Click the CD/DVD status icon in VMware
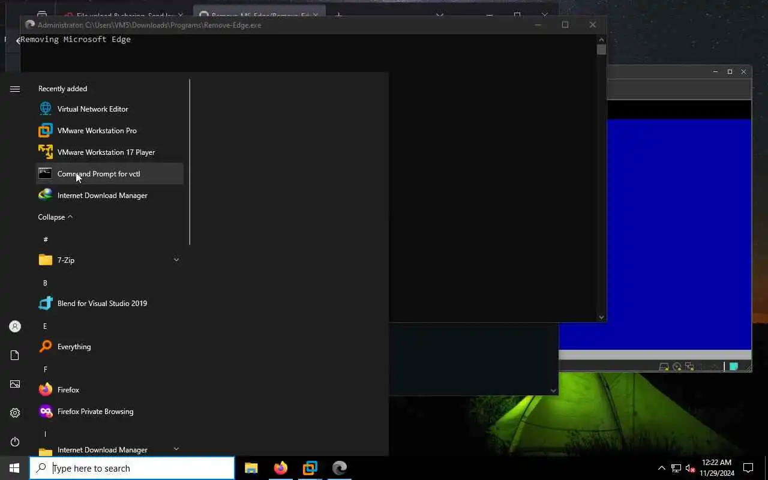This screenshot has height=480, width=768. click(677, 367)
